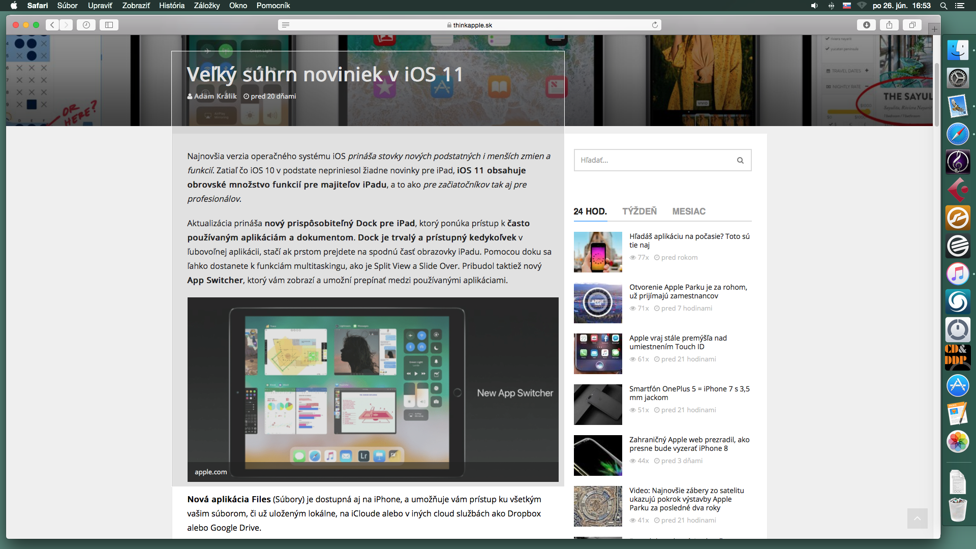Click the OnePlus 5 article thumbnail
Image resolution: width=976 pixels, height=549 pixels.
point(598,405)
